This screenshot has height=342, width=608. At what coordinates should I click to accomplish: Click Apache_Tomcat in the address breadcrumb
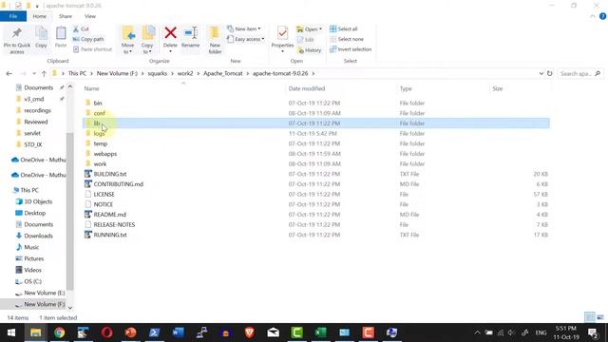pos(223,73)
